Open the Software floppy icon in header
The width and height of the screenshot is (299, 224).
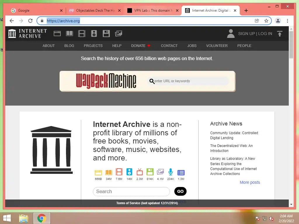106,34
